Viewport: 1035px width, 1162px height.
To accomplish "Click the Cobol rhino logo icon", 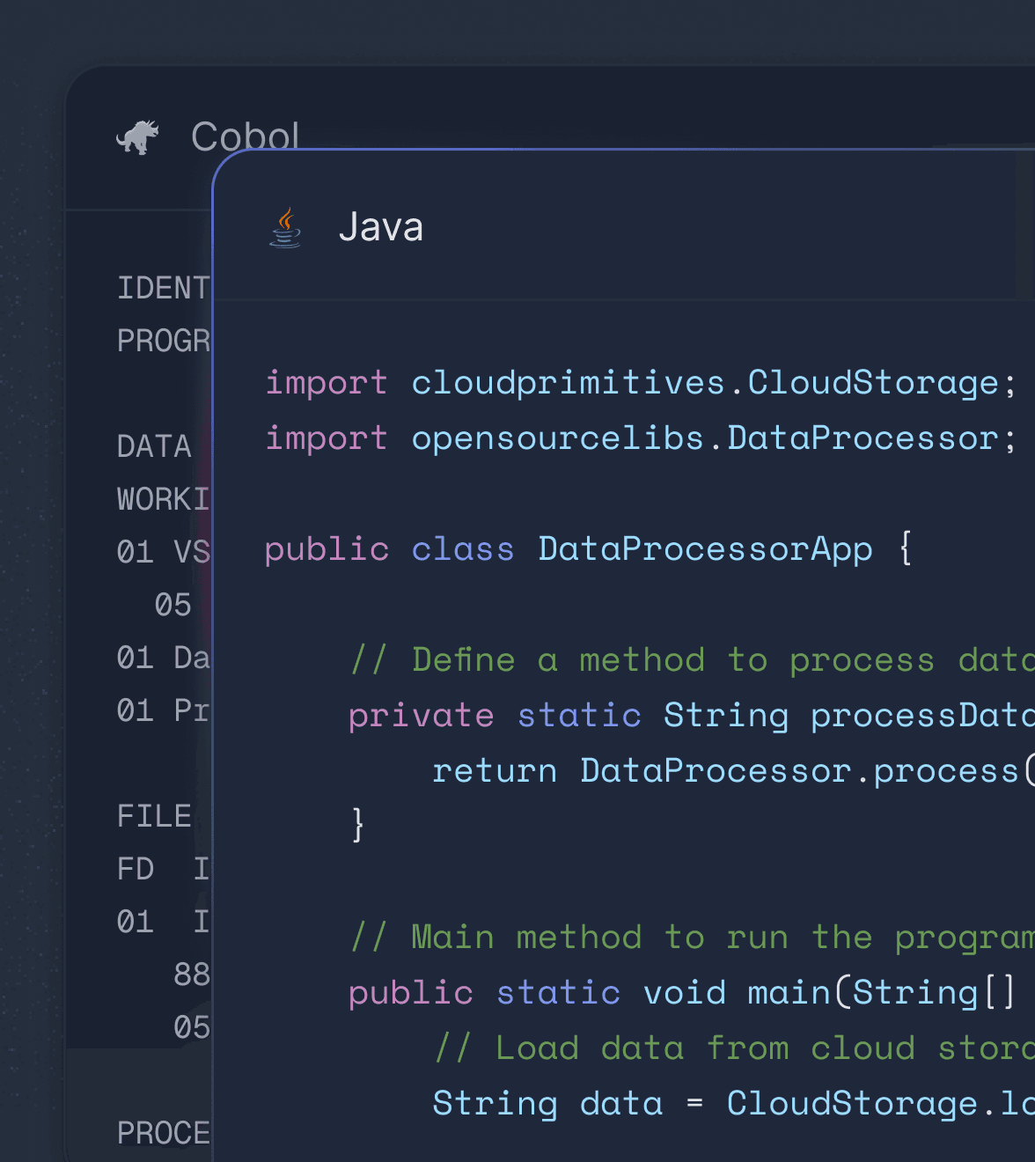I will pos(138,137).
